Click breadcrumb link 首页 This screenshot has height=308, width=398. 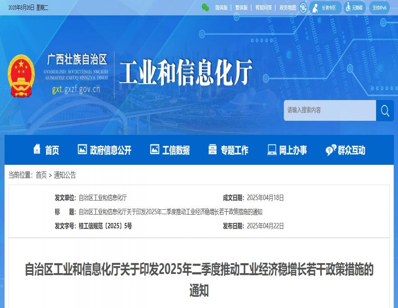41,175
